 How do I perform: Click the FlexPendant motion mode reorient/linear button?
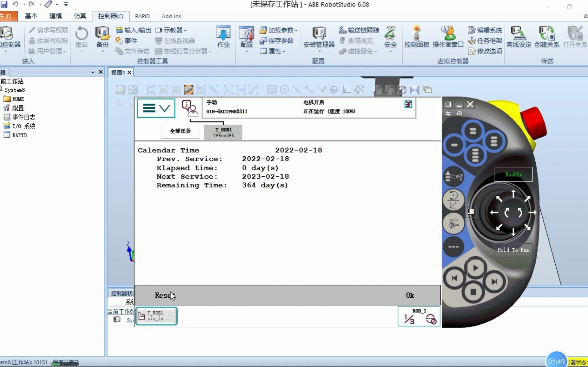pos(453,200)
